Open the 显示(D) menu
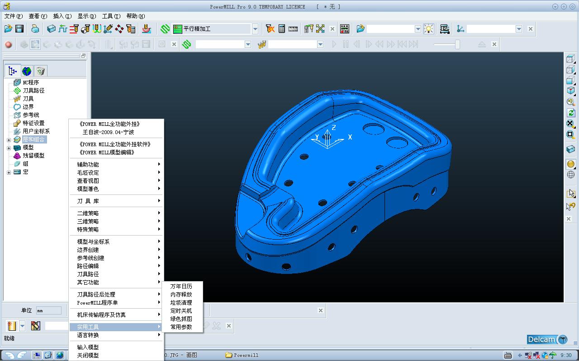 tap(86, 16)
